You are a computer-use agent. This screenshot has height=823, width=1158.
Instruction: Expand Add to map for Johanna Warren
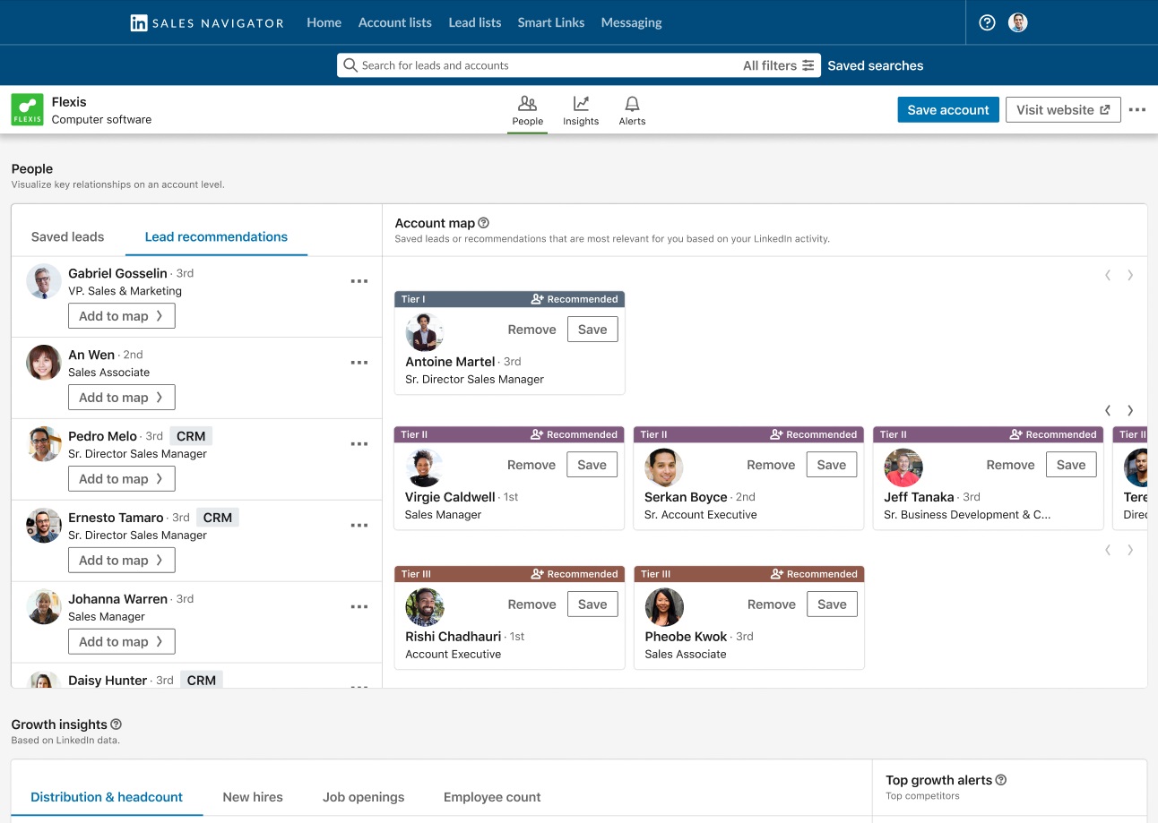(122, 642)
